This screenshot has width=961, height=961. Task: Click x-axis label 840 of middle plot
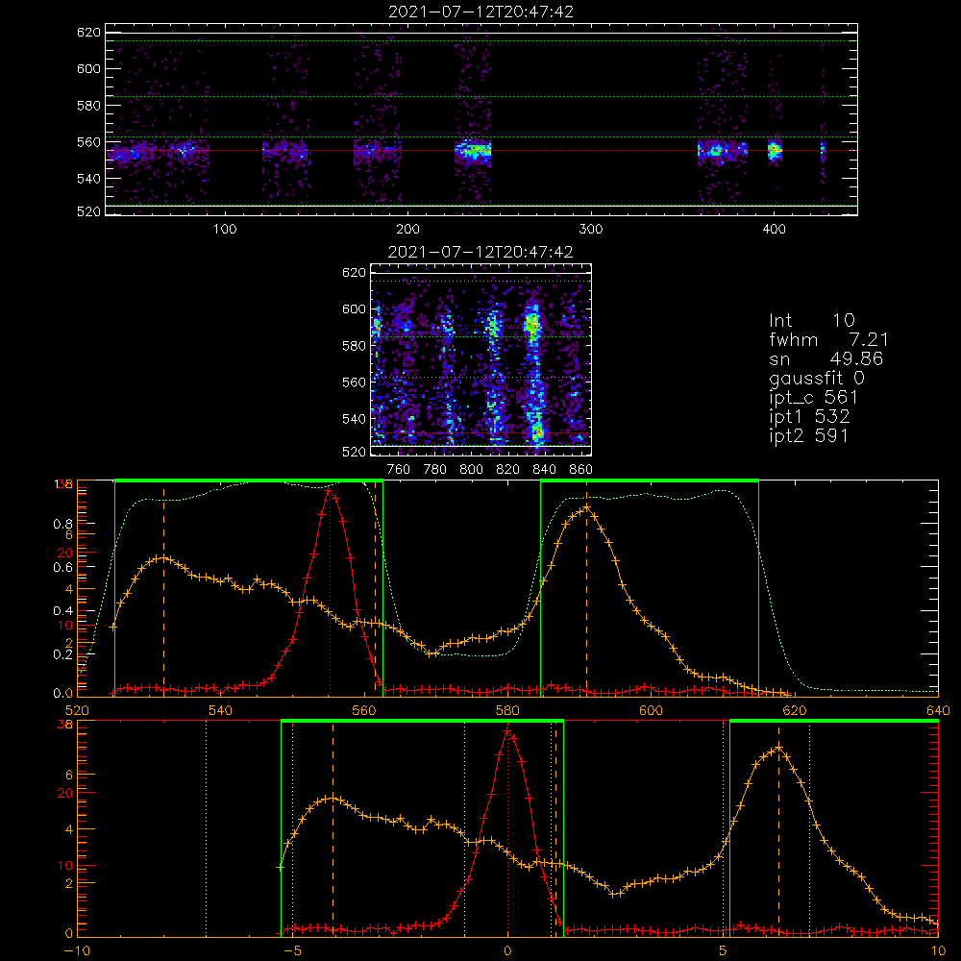point(544,470)
